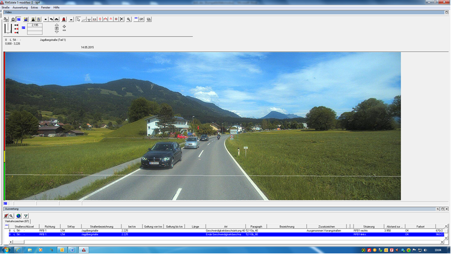The height and width of the screenshot is (254, 451).
Task: Select the first Geschwindigkeitsbeschränkung 40 table row
Action: [226, 231]
